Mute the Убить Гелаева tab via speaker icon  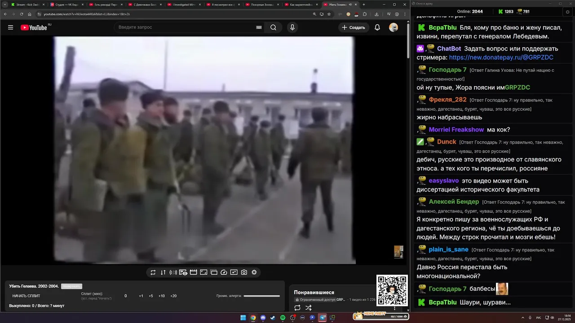tap(350, 4)
